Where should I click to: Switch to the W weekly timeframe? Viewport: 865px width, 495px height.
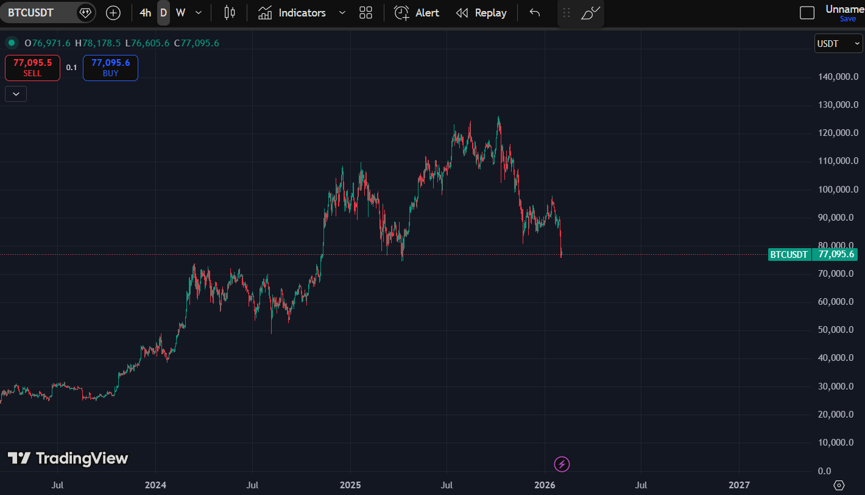pyautogui.click(x=180, y=13)
